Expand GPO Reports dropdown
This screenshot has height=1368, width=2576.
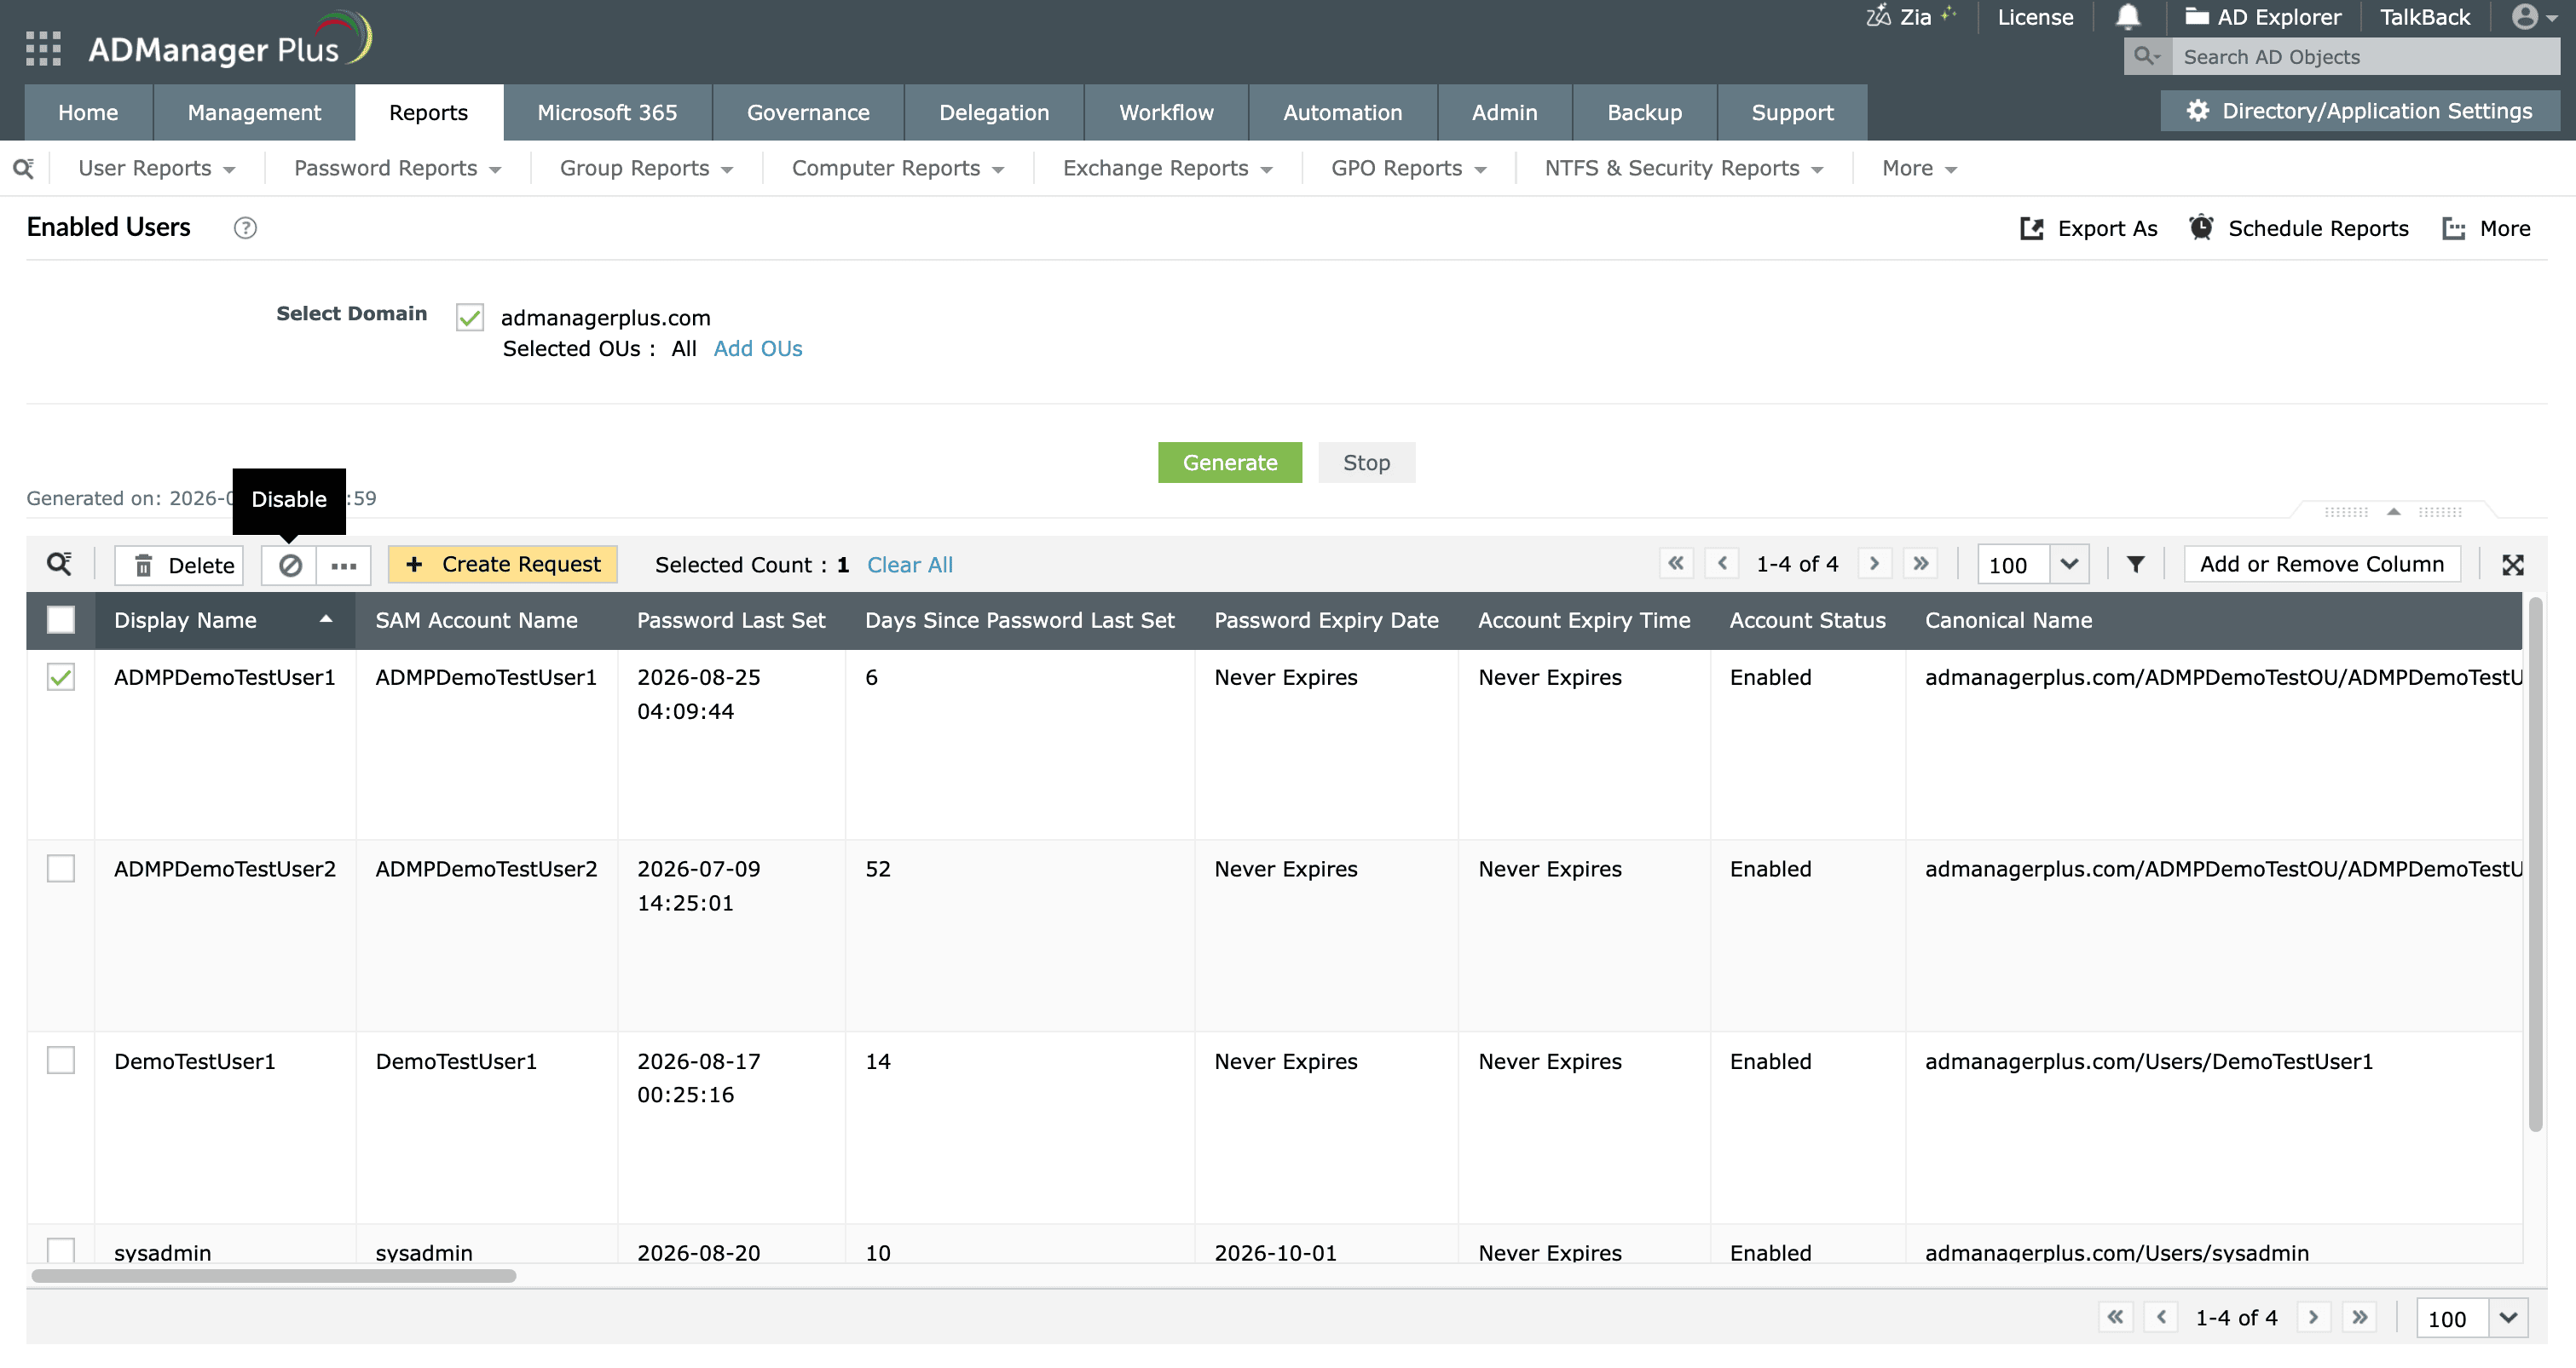(1409, 169)
